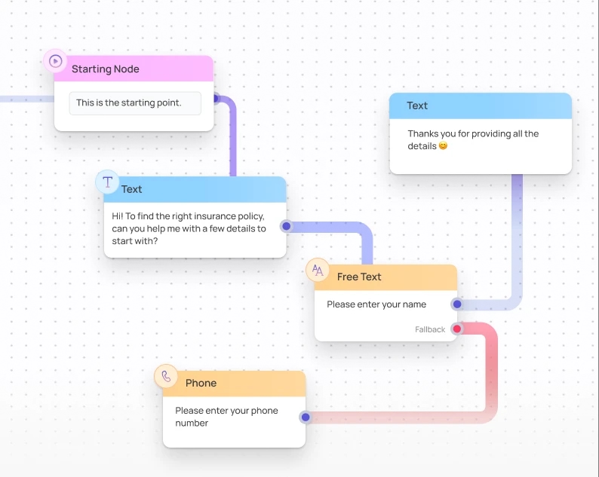Click the 'Please enter your name' text
This screenshot has width=599, height=477.
coord(376,304)
